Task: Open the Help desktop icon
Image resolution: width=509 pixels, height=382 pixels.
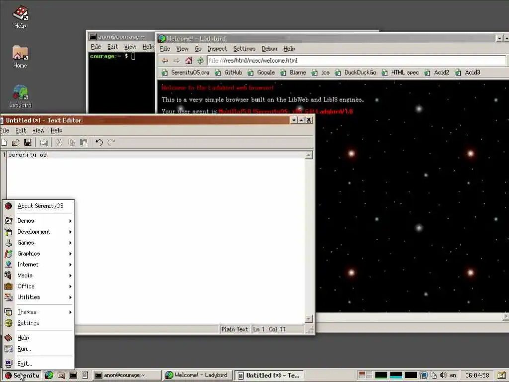Action: click(x=20, y=17)
